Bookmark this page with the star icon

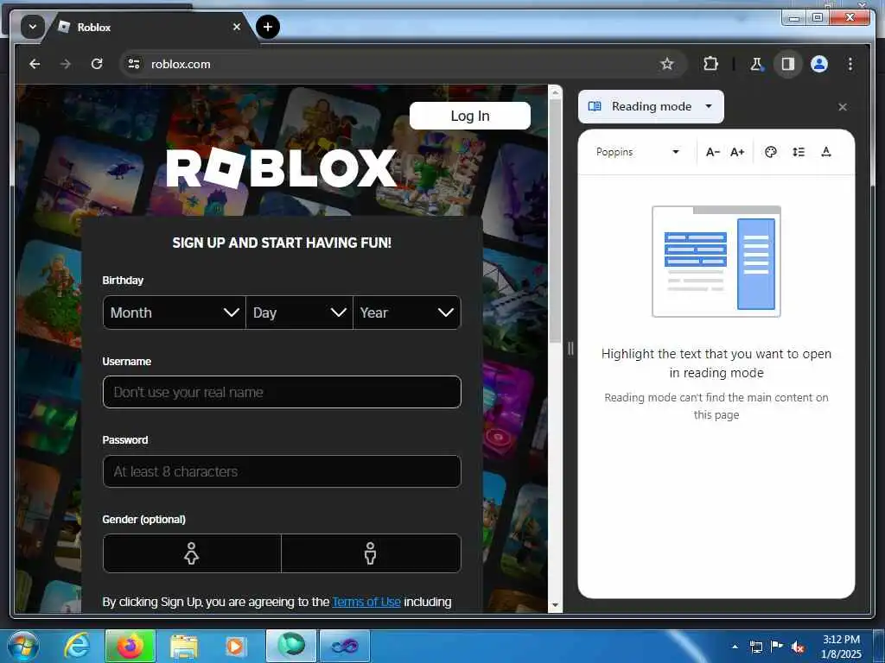point(667,64)
